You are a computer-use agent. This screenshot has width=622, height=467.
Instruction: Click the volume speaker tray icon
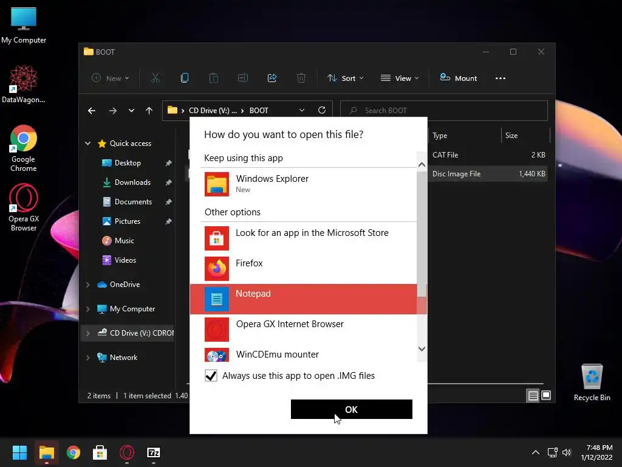point(567,452)
